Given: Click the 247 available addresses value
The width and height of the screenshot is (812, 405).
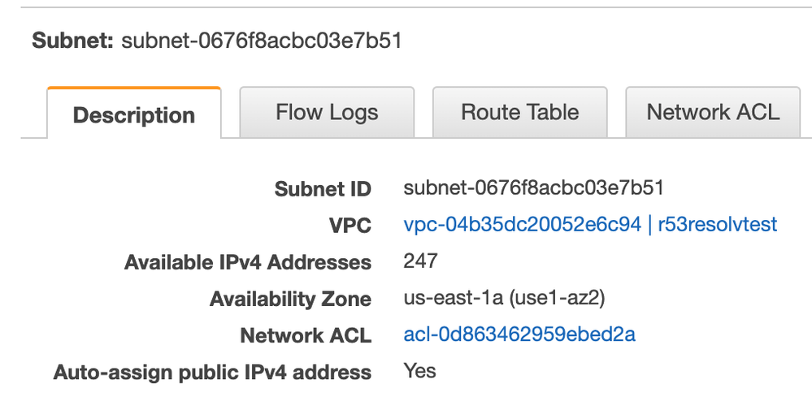Looking at the screenshot, I should pyautogui.click(x=420, y=261).
